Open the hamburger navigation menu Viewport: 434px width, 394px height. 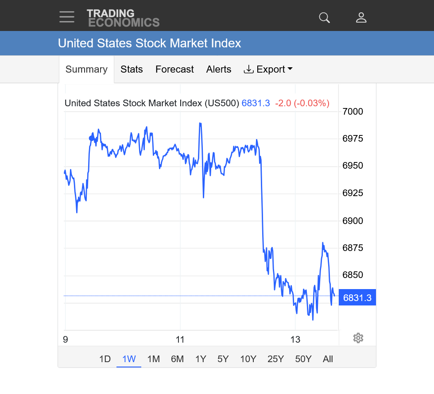click(x=67, y=17)
